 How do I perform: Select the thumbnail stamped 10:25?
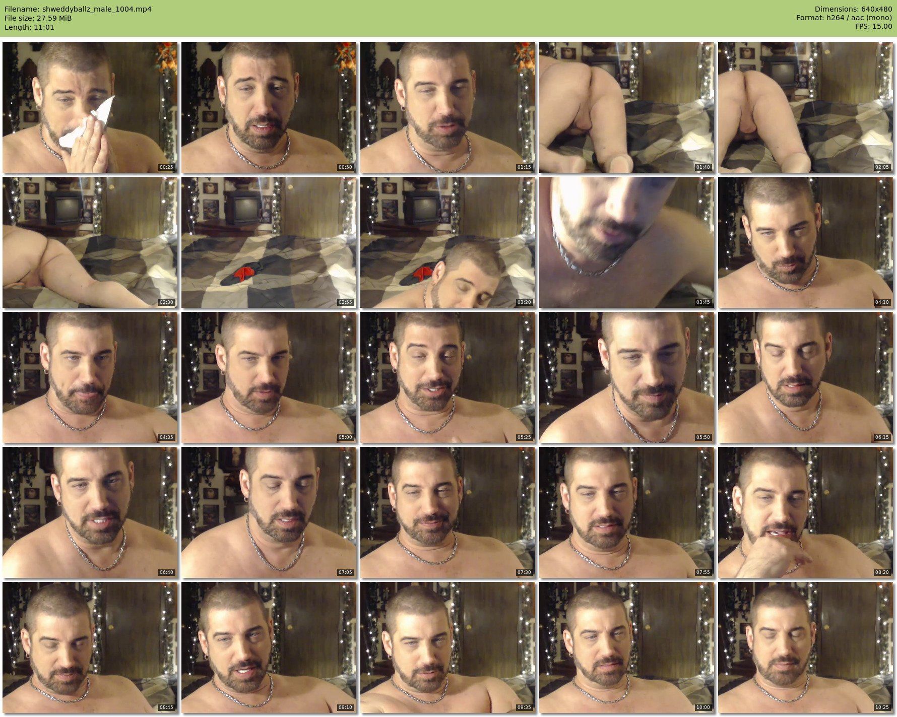805,647
